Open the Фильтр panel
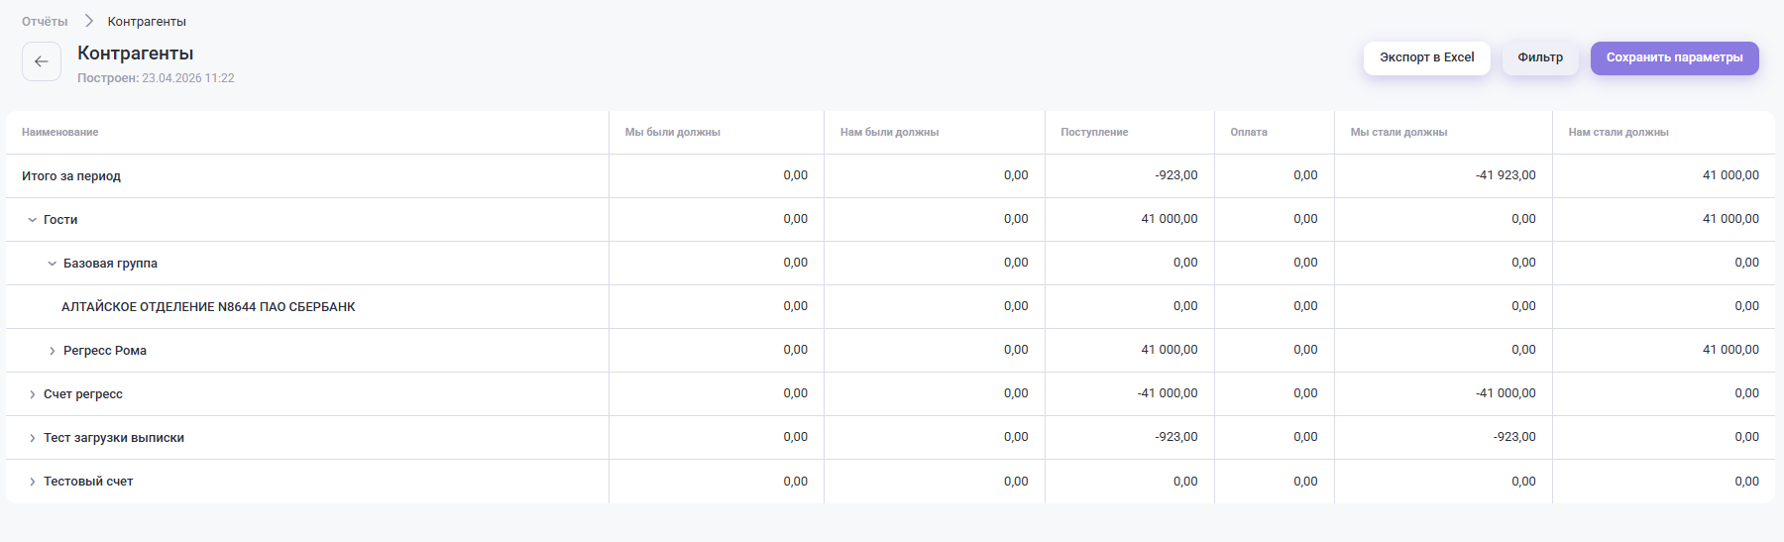Image resolution: width=1784 pixels, height=542 pixels. click(1539, 57)
